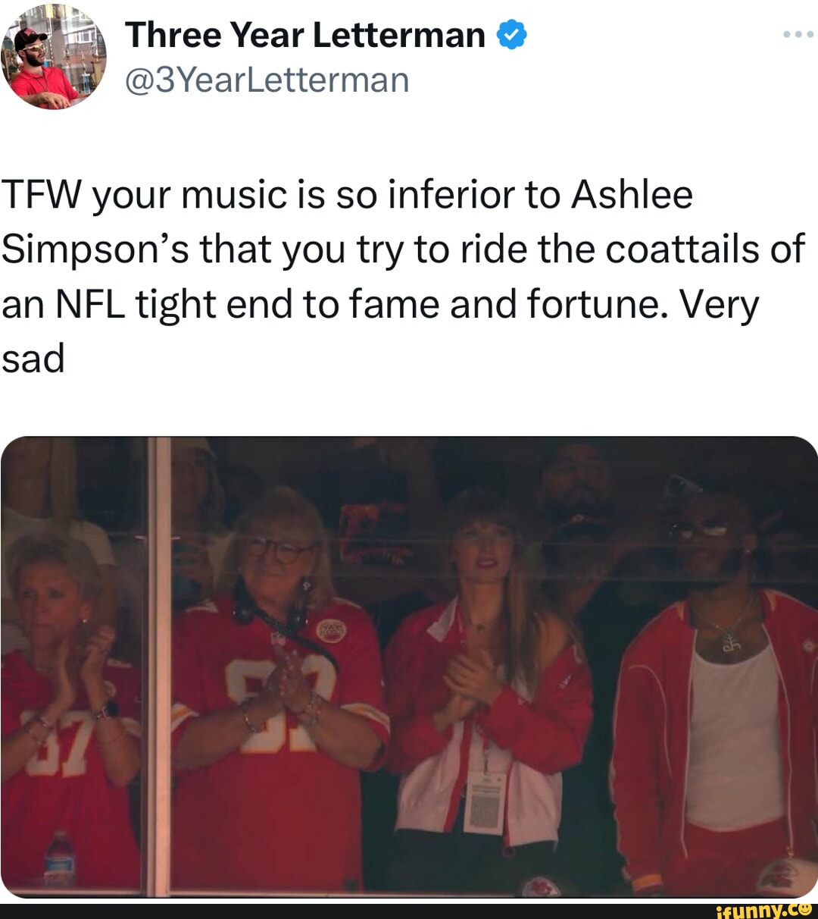818x919 pixels.
Task: Click the lanyard credential badge in the photo
Action: click(x=485, y=800)
